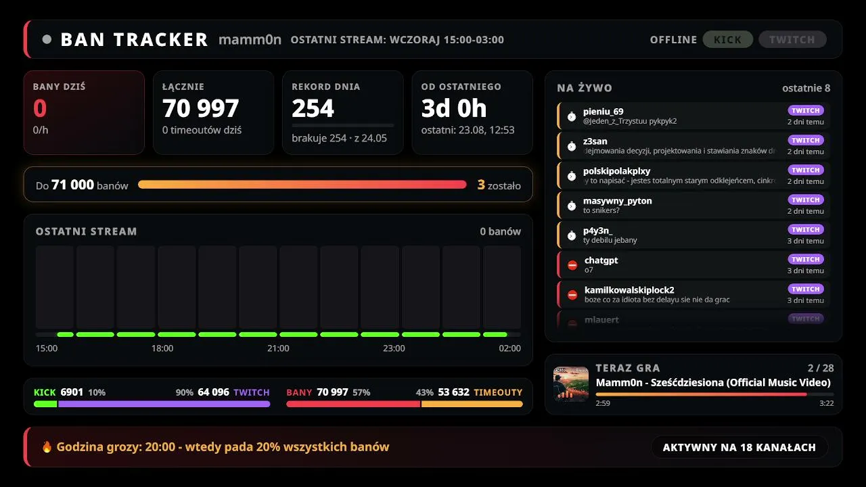Open the OD OSTATNIEGO card showing 3d 0h
This screenshot has width=866, height=487.
472,112
